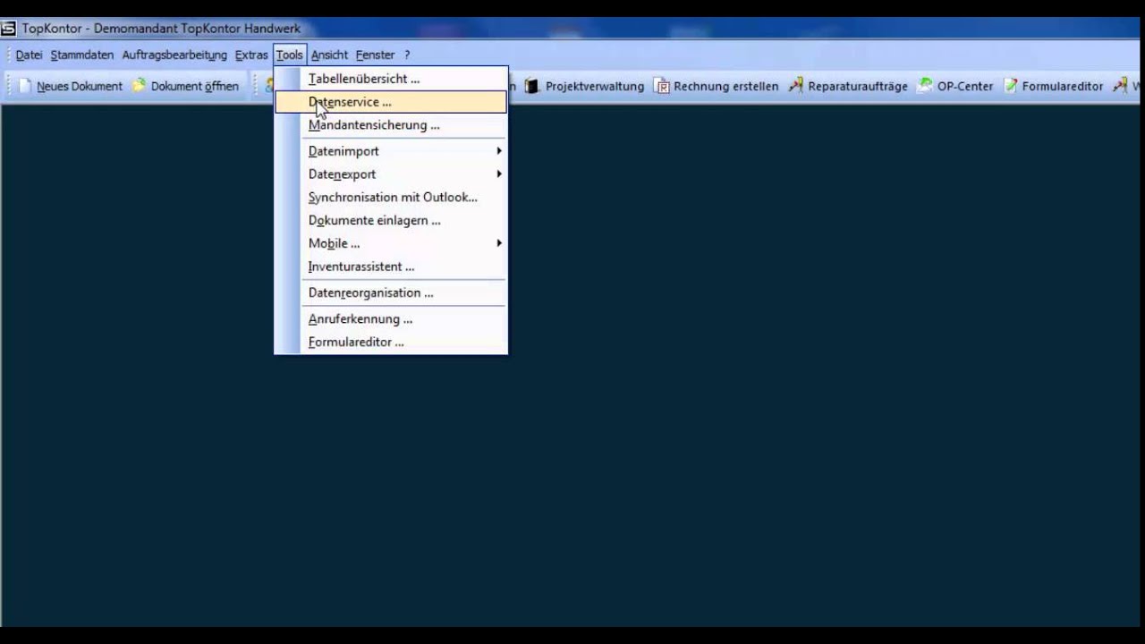This screenshot has height=644, width=1145.
Task: Click the Projektverwaltung binder icon
Action: pos(532,86)
